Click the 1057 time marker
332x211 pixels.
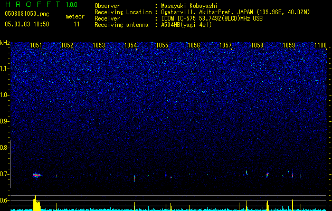tap(225, 45)
